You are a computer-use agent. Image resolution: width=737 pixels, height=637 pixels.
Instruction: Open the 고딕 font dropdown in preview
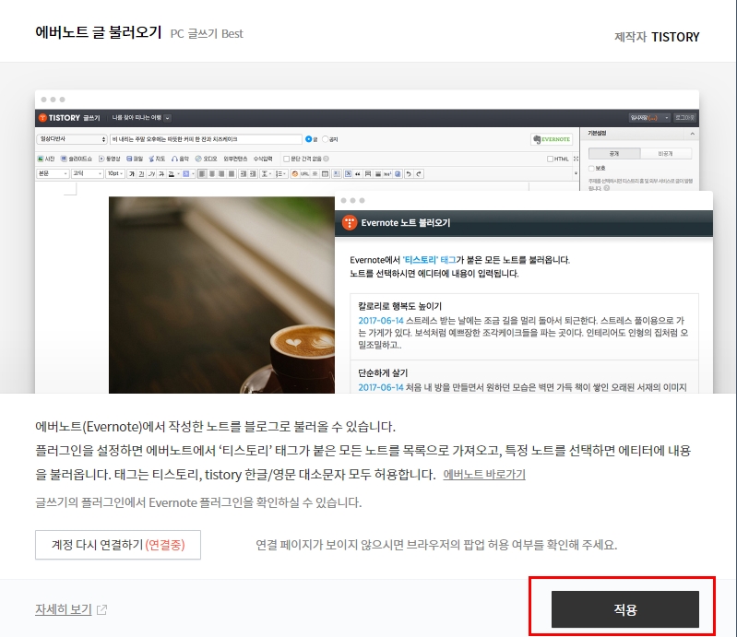click(87, 174)
